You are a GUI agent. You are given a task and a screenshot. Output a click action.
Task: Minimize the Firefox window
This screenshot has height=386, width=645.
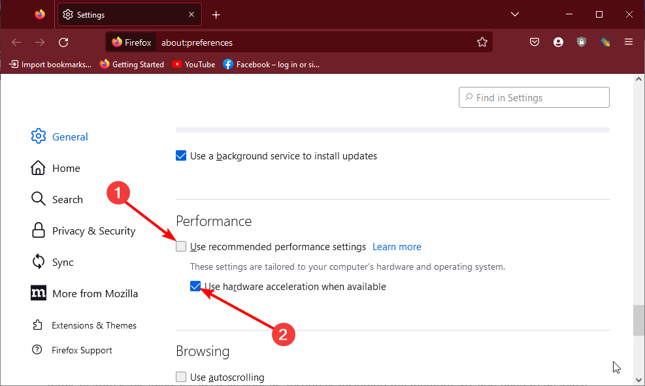[569, 14]
